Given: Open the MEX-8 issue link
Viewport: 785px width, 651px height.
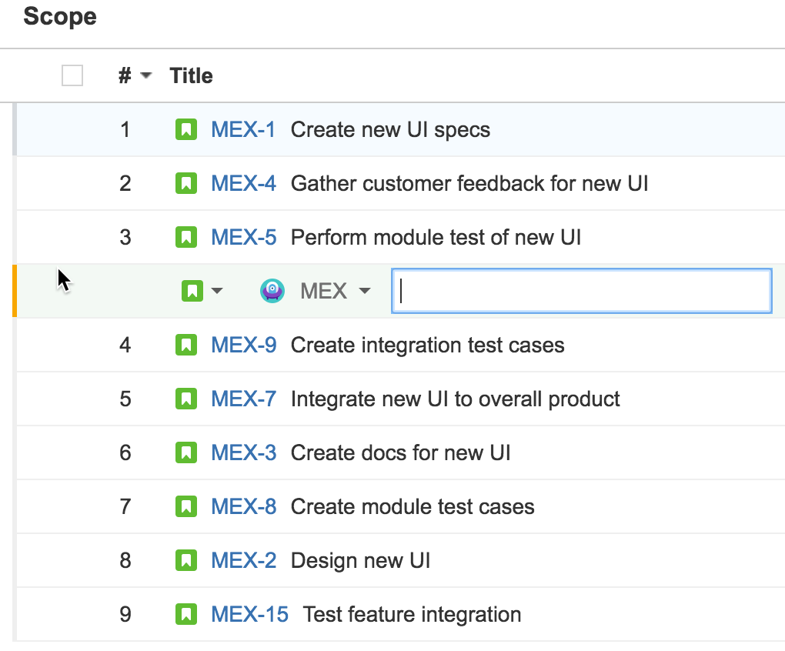Looking at the screenshot, I should click(x=243, y=506).
